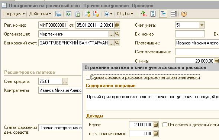Viewport: 219px width, 140px height.
Task: Click Содержание операции text area
Action: [152, 101]
